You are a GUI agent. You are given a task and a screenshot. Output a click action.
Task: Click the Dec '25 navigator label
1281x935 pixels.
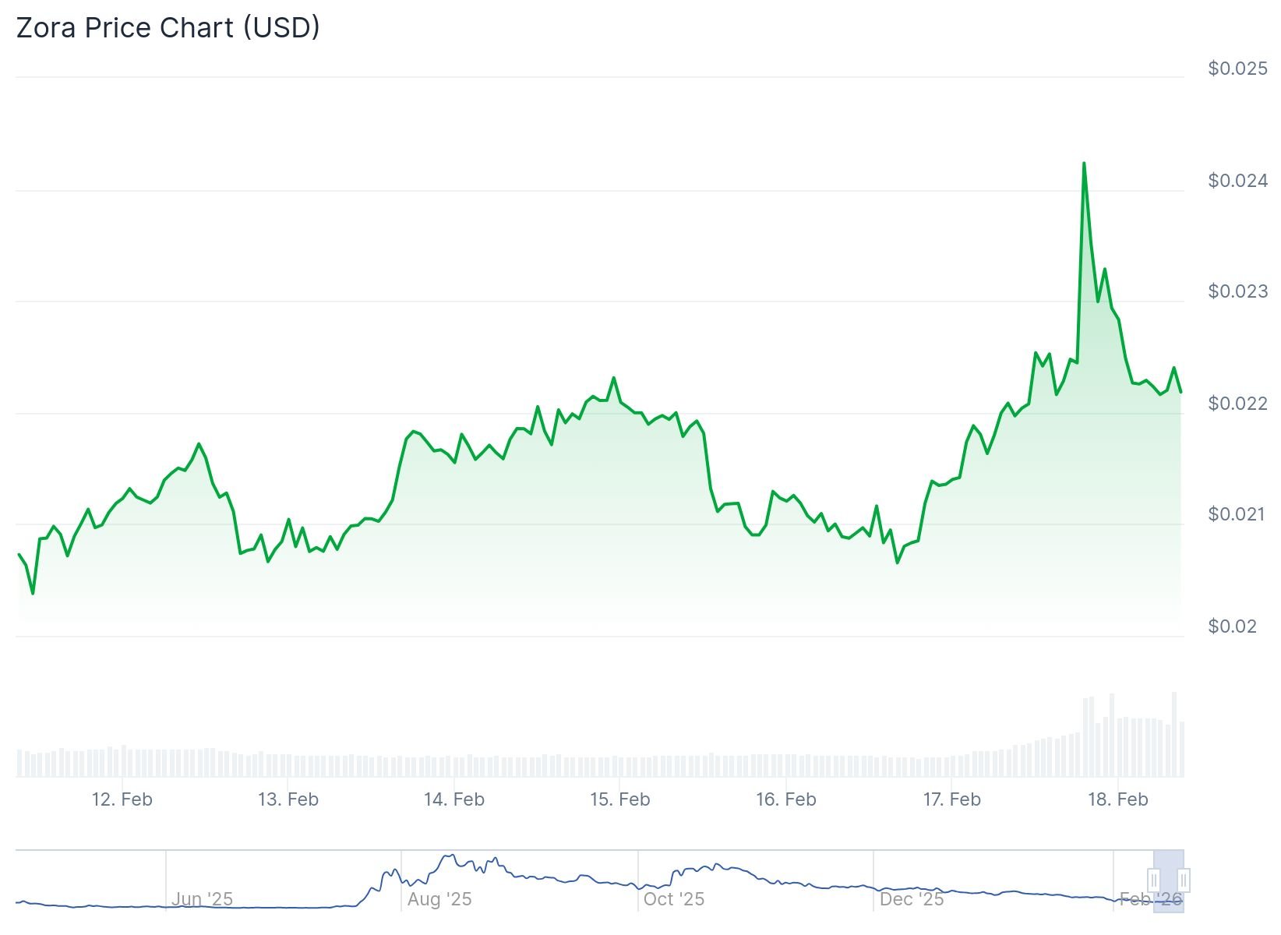pyautogui.click(x=911, y=899)
